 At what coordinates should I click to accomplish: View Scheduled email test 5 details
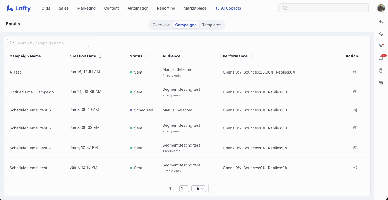click(355, 128)
